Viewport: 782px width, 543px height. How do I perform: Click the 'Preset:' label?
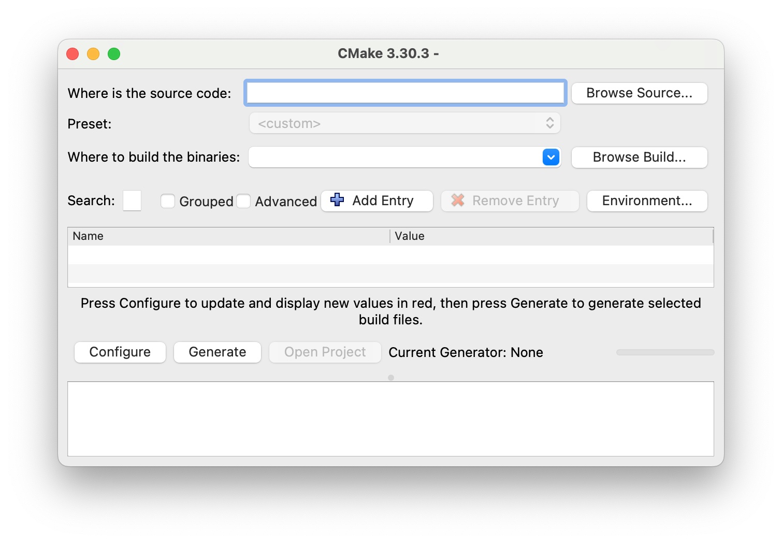click(90, 124)
